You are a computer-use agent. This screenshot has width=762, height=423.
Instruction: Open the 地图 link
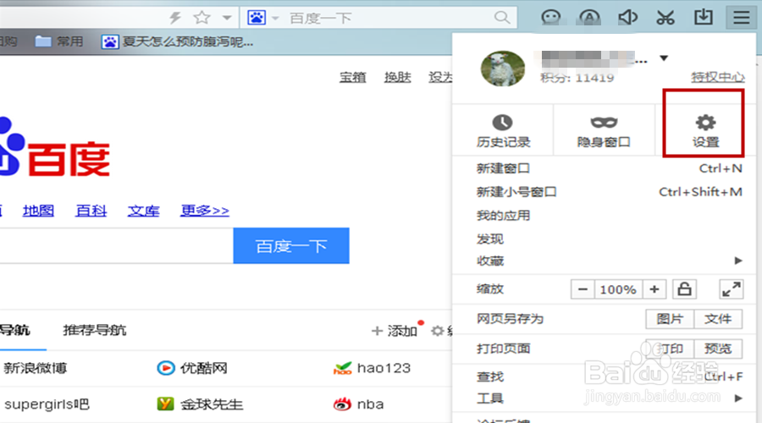coord(38,211)
